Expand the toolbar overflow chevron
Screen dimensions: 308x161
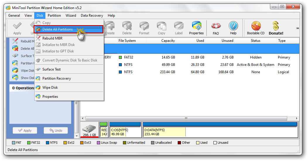pyautogui.click(x=297, y=28)
